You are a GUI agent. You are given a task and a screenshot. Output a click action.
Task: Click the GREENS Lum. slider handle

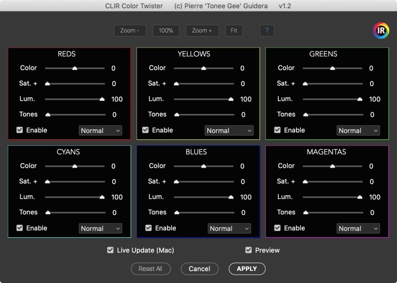(x=360, y=99)
